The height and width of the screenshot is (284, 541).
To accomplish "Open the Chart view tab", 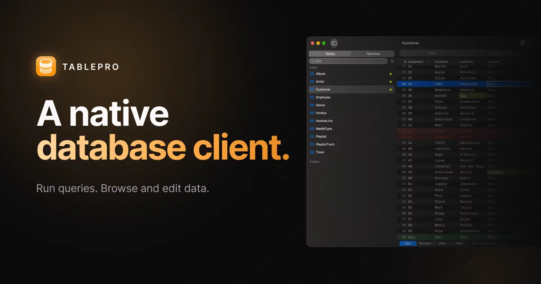I will coord(459,243).
